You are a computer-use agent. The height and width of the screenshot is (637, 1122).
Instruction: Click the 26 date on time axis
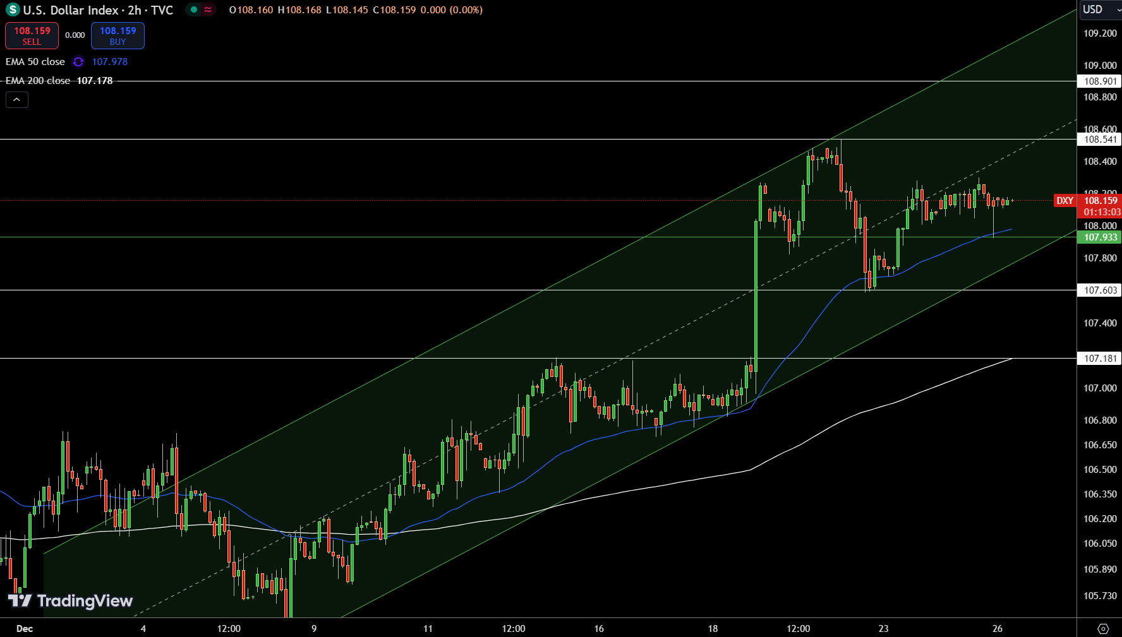point(998,629)
